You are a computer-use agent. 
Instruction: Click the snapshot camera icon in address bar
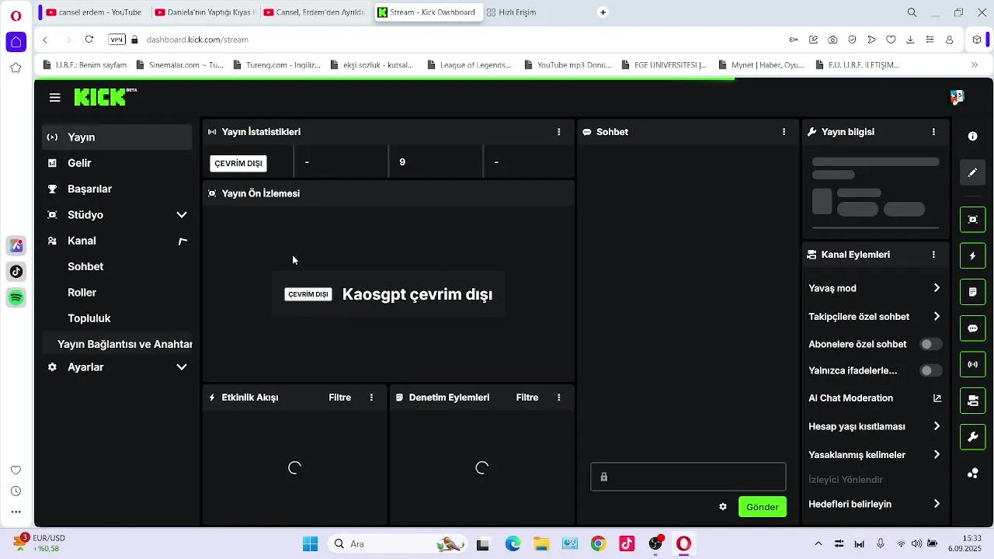832,40
